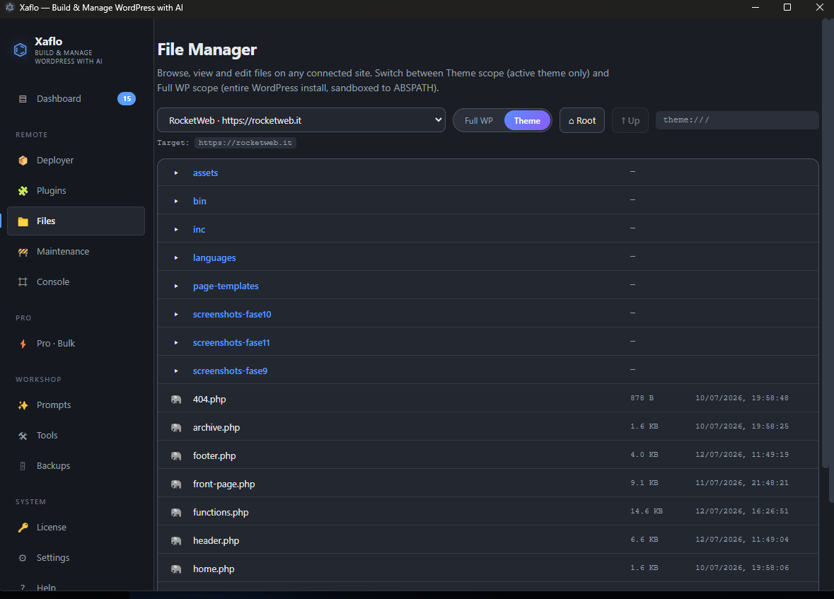The image size is (834, 599).
Task: Open the screenshots-fase11 folder link
Action: click(x=231, y=342)
